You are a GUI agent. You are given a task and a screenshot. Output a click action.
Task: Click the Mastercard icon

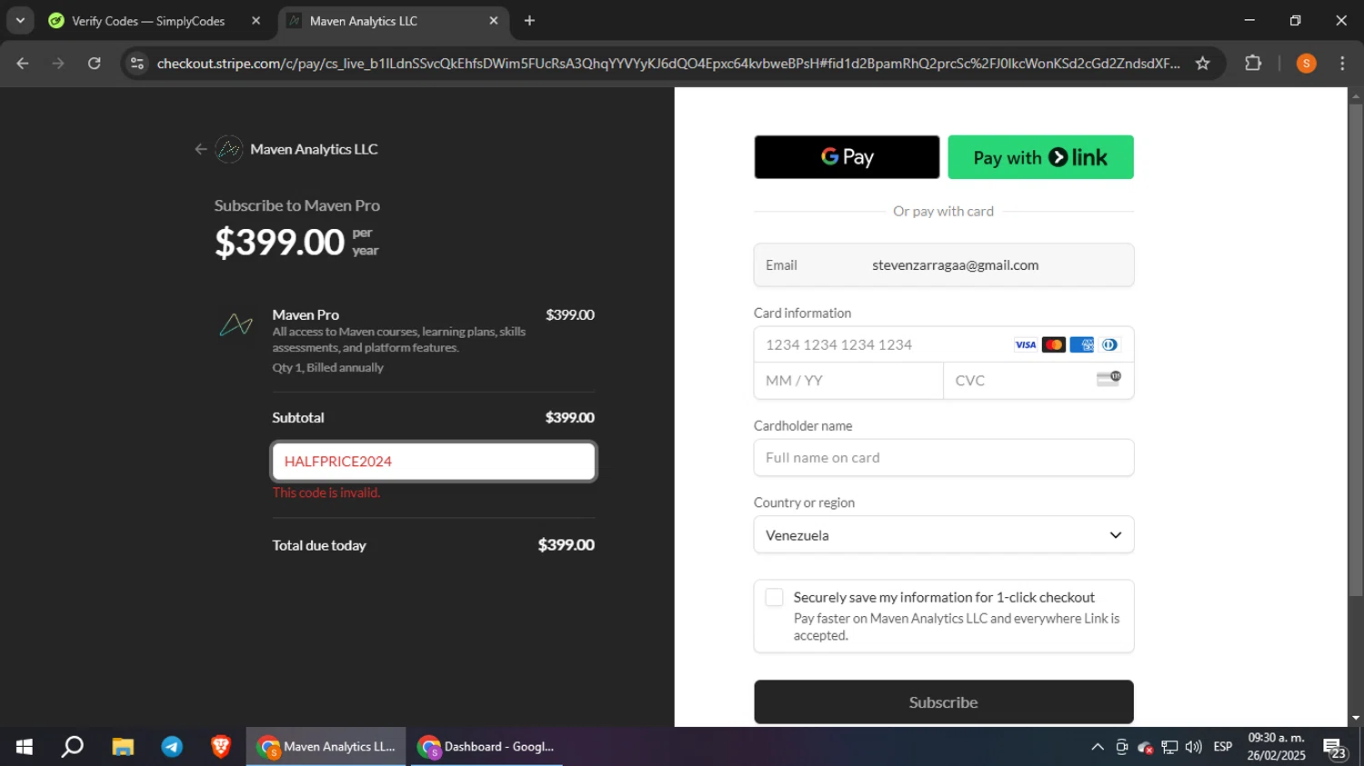[x=1054, y=344]
